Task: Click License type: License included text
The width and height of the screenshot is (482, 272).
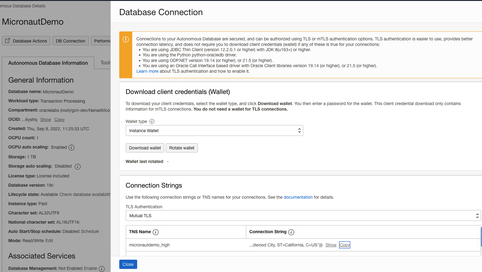Action: click(39, 176)
